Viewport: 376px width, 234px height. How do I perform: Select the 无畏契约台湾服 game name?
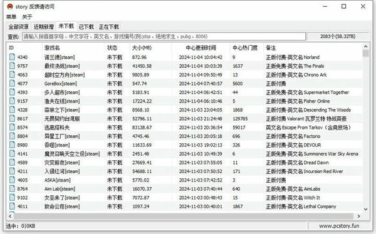pos(62,118)
